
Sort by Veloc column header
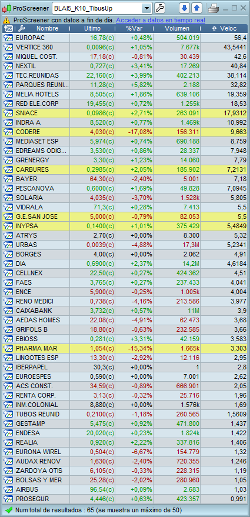pos(224,29)
